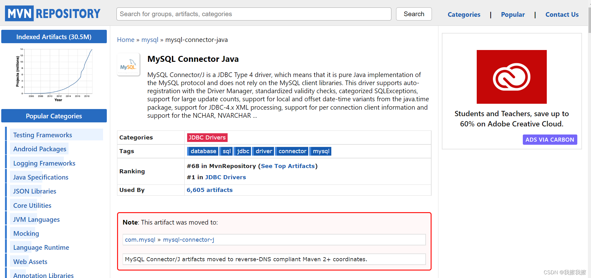Image resolution: width=591 pixels, height=278 pixels.
Task: Select the jdbc tag
Action: pyautogui.click(x=243, y=151)
